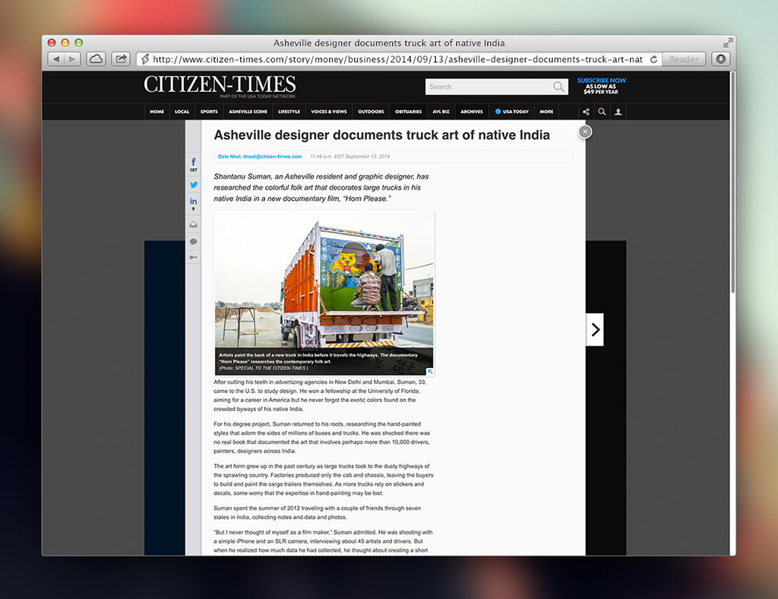
Task: Show Safari's Downloads button
Action: tap(720, 59)
